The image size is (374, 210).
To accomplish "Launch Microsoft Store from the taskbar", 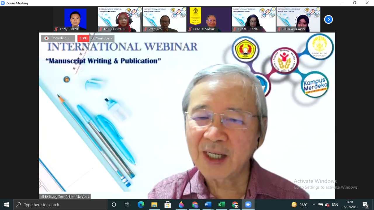I will [168, 204].
